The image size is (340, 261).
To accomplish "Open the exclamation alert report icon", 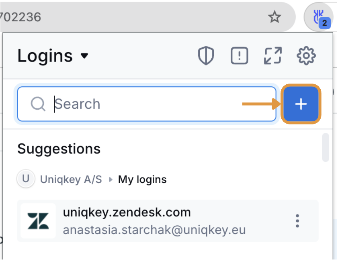I will (x=240, y=55).
